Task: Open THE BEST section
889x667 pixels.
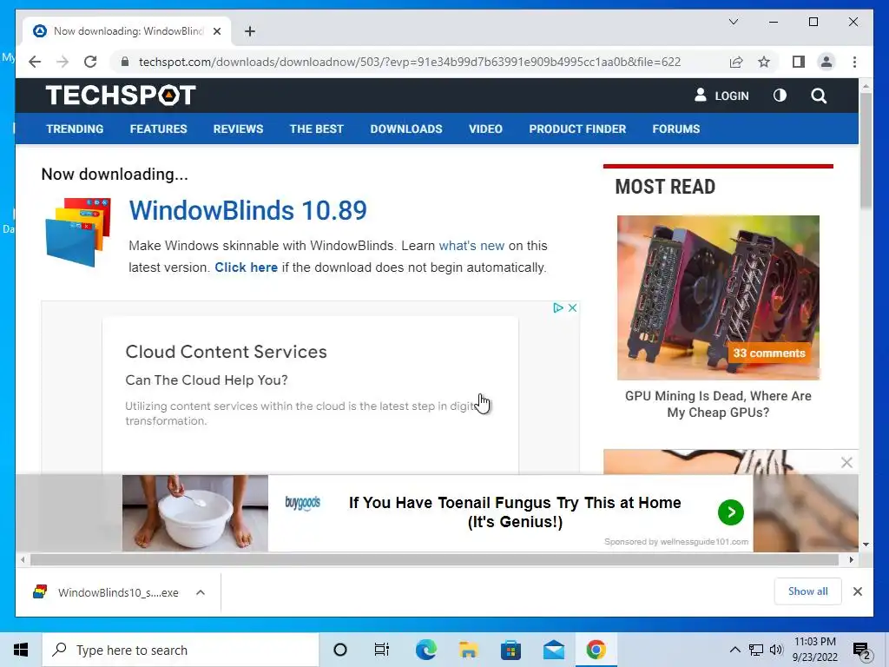Action: coord(316,129)
